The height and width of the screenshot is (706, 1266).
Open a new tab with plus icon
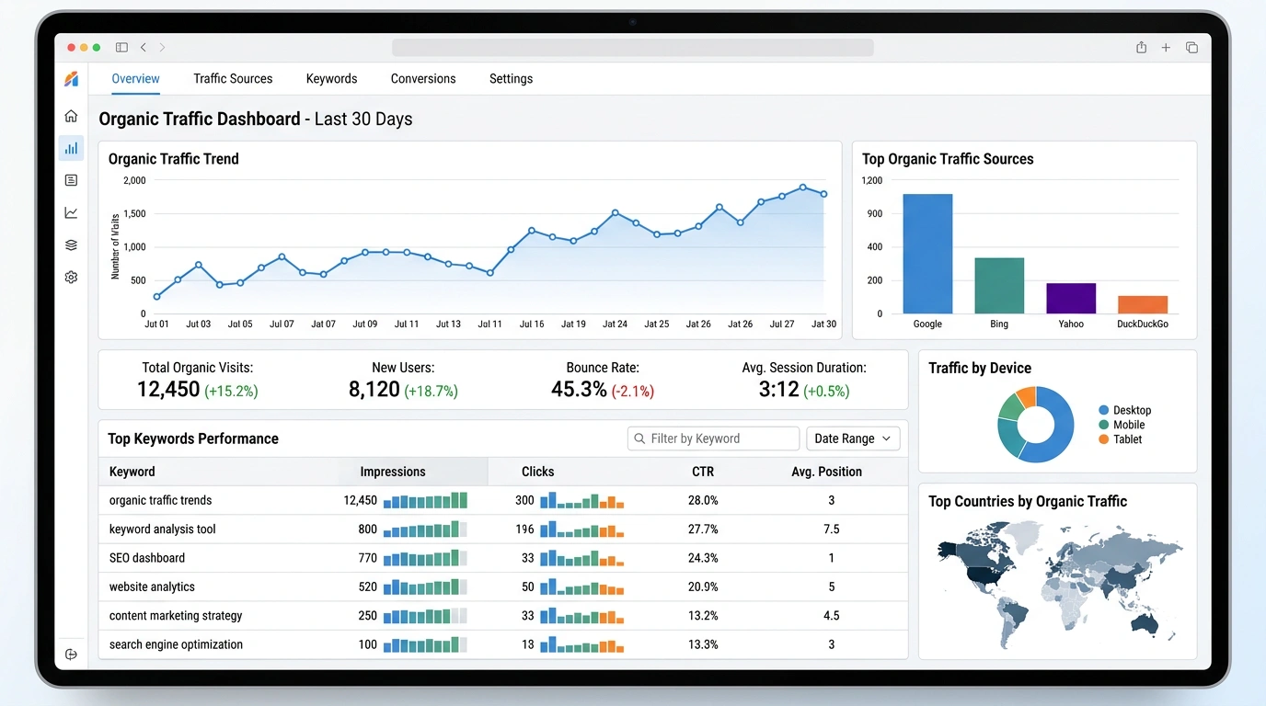[x=1166, y=47]
